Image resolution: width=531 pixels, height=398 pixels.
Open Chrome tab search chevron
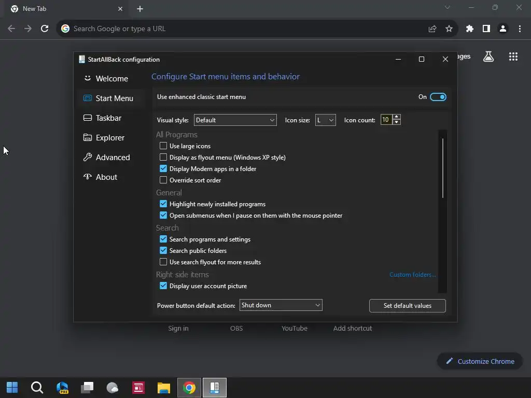point(448,7)
